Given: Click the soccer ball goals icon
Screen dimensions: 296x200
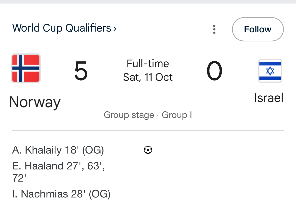Looking at the screenshot, I should click(x=148, y=150).
